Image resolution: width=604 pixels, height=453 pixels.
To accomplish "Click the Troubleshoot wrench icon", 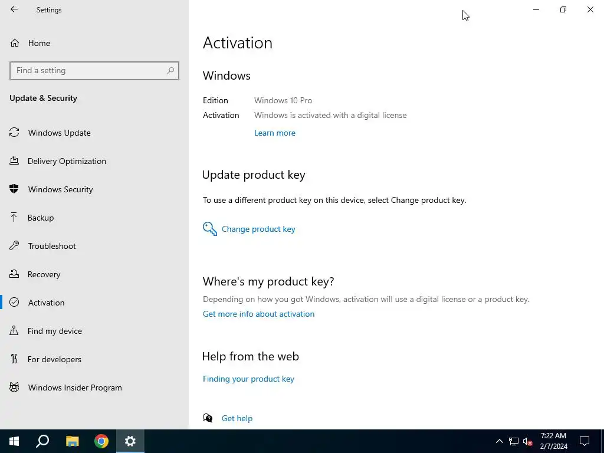I will tap(14, 245).
